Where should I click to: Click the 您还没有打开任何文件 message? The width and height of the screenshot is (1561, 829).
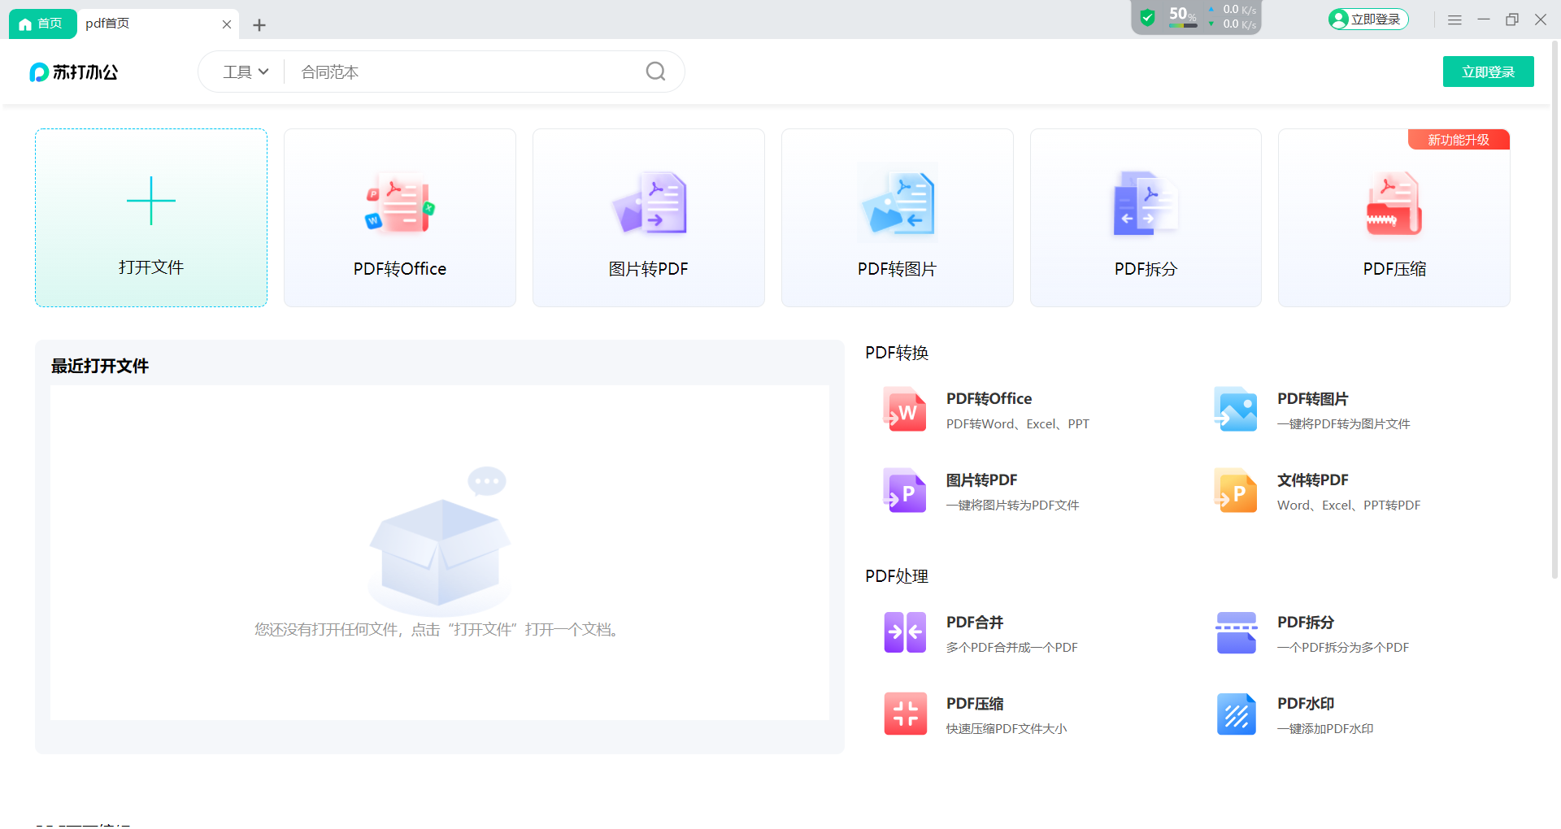(x=439, y=630)
